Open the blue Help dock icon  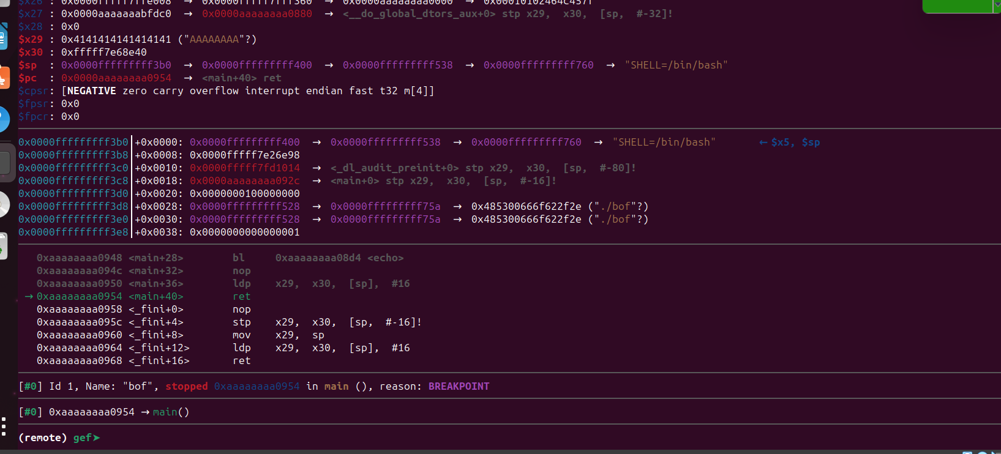tap(4, 119)
